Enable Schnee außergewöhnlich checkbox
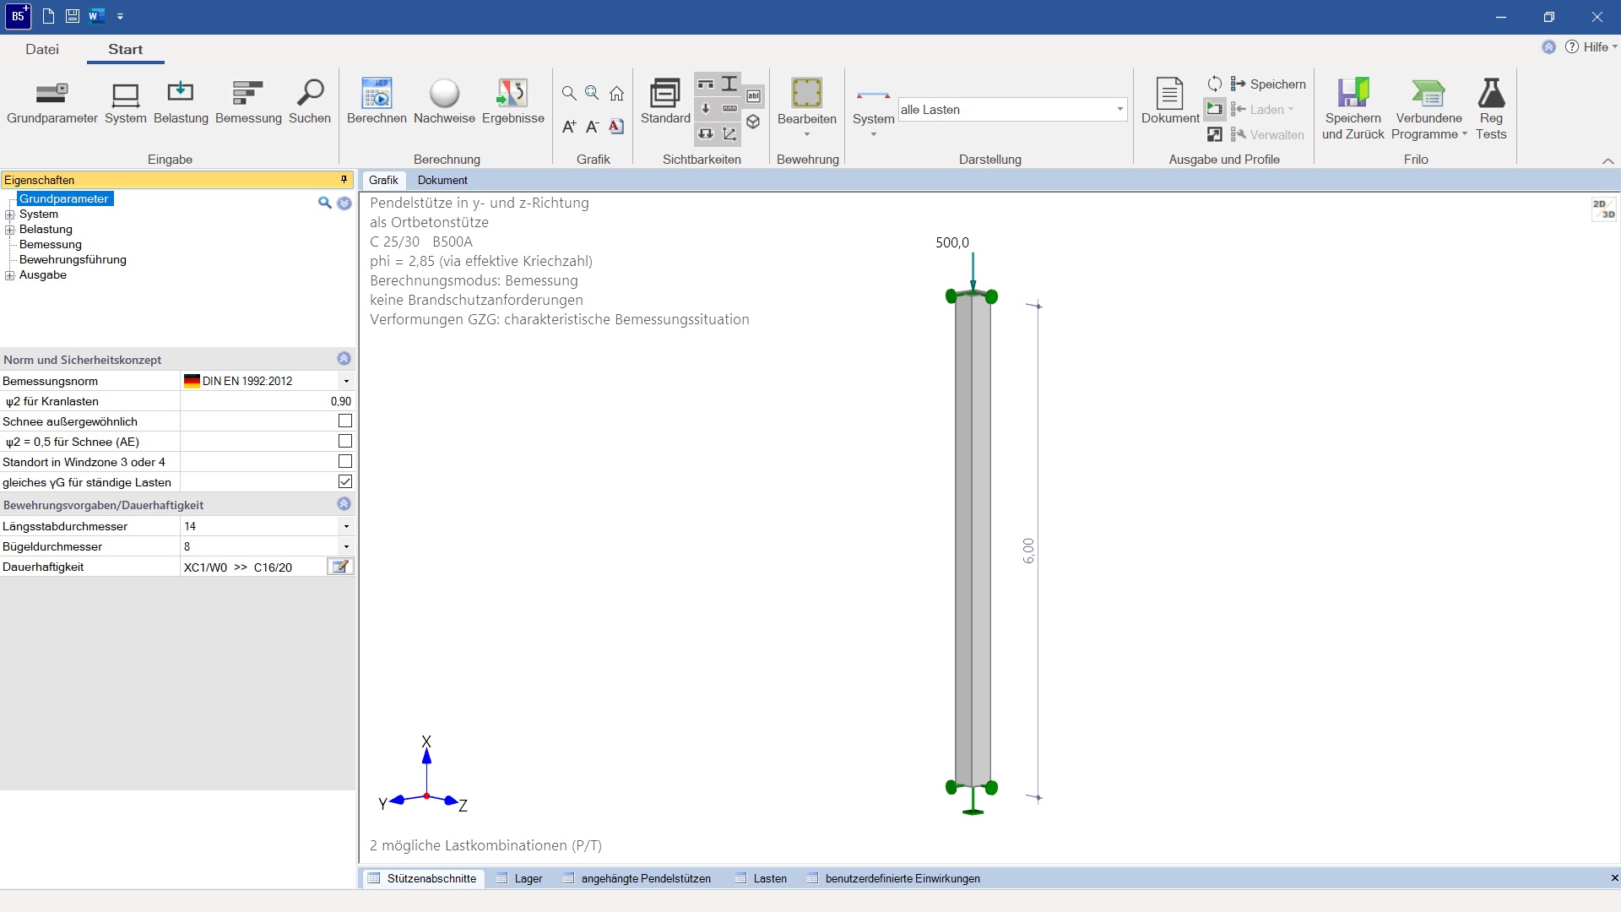Viewport: 1621px width, 912px height. pos(344,421)
